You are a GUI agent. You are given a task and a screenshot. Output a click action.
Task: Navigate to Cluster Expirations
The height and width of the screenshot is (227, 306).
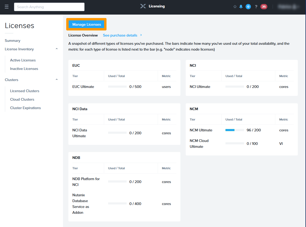click(x=25, y=108)
